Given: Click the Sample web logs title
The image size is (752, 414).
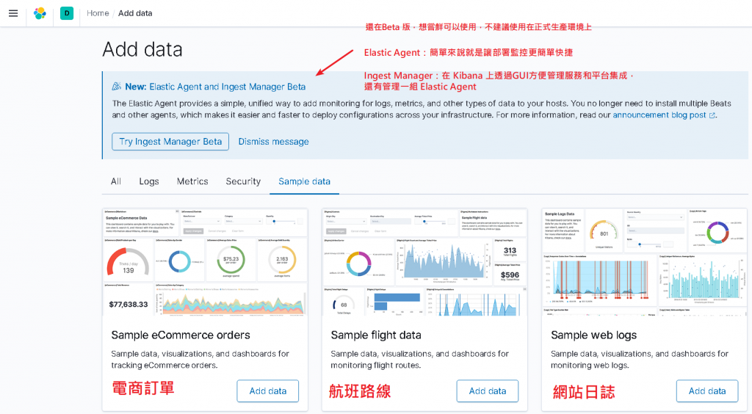Looking at the screenshot, I should point(593,335).
